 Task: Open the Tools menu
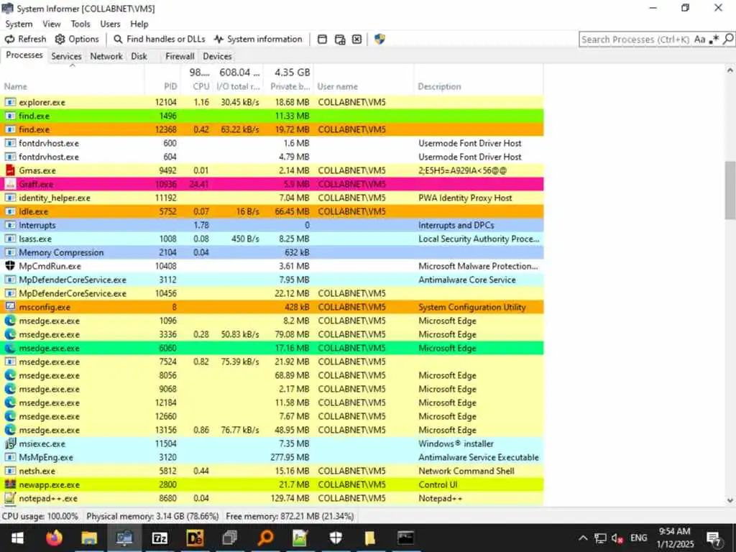(80, 24)
